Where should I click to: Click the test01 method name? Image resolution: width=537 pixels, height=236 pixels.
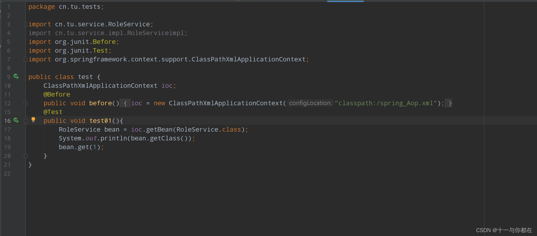[x=101, y=121]
